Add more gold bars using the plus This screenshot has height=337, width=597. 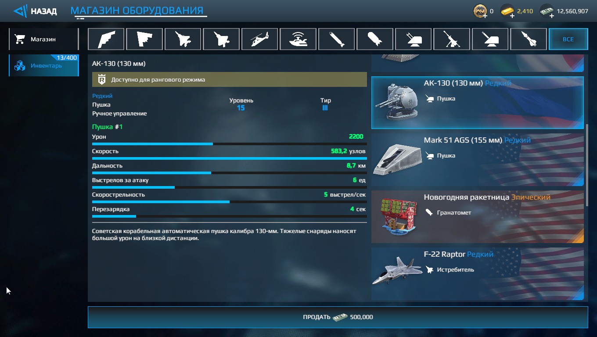pos(512,15)
